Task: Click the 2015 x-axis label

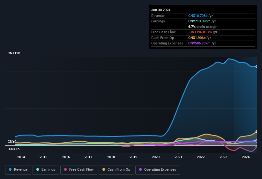Action: 43,157
